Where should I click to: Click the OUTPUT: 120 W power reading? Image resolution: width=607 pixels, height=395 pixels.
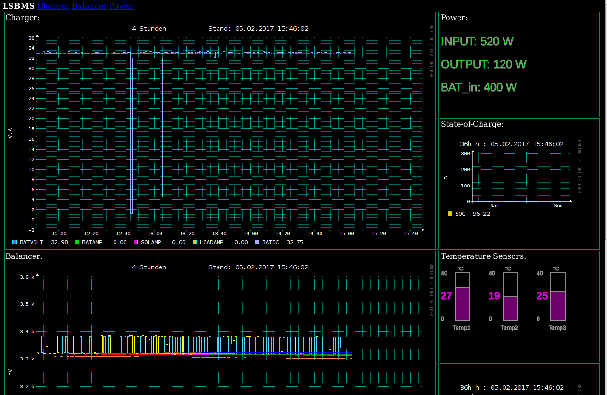click(x=483, y=64)
